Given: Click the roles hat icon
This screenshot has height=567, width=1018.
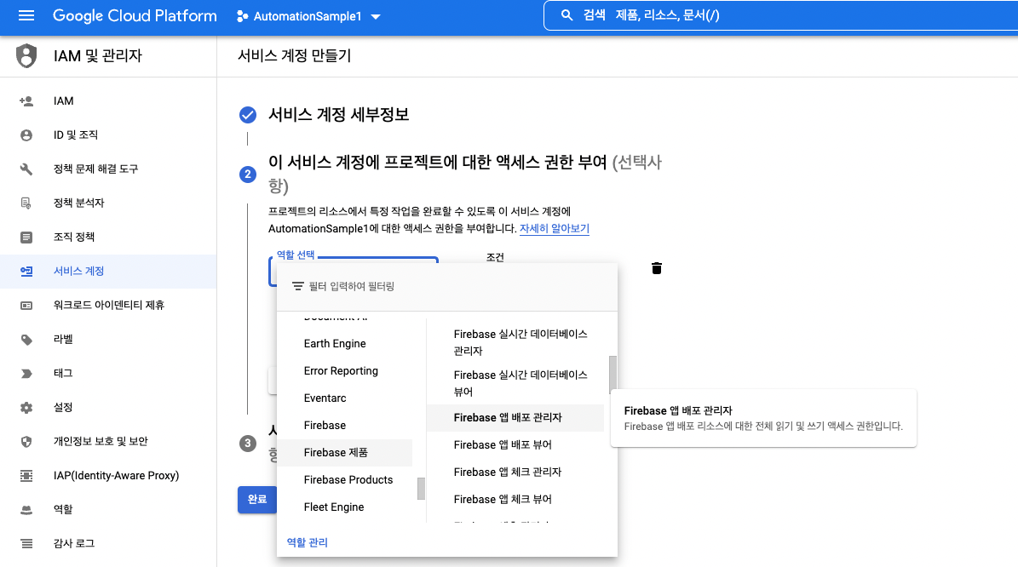Looking at the screenshot, I should point(26,510).
